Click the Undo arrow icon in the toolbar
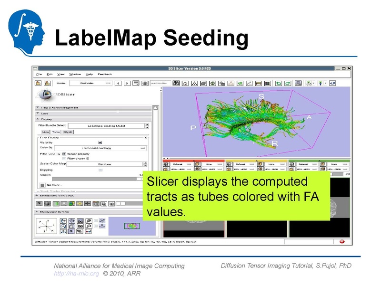This screenshot has width=381, height=285. 279,83
